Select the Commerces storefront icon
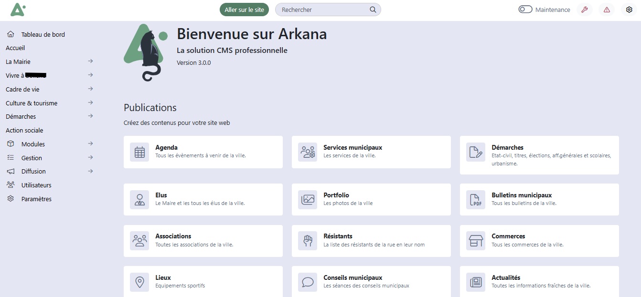Viewport: 641px width, 297px height. 476,241
